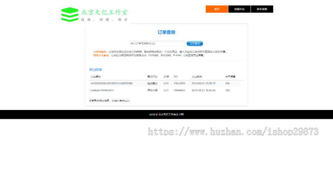This screenshot has width=333, height=174.
Task: Click the footer copyright text
Action: coord(166,114)
